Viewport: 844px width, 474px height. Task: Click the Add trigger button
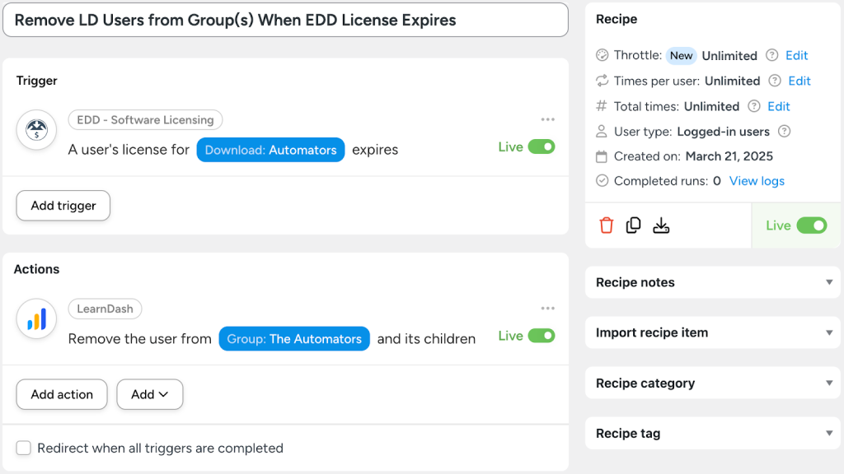pyautogui.click(x=63, y=205)
